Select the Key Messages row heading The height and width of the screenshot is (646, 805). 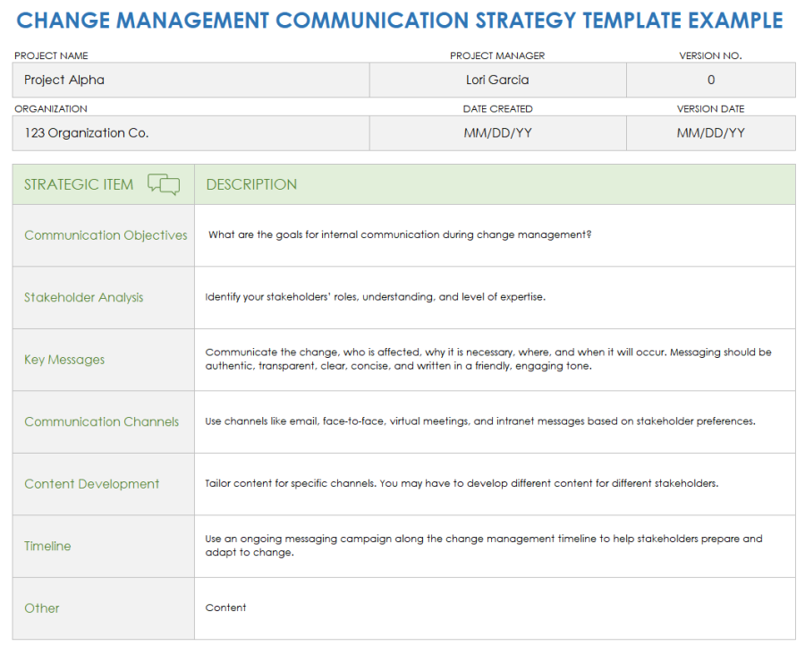click(64, 359)
